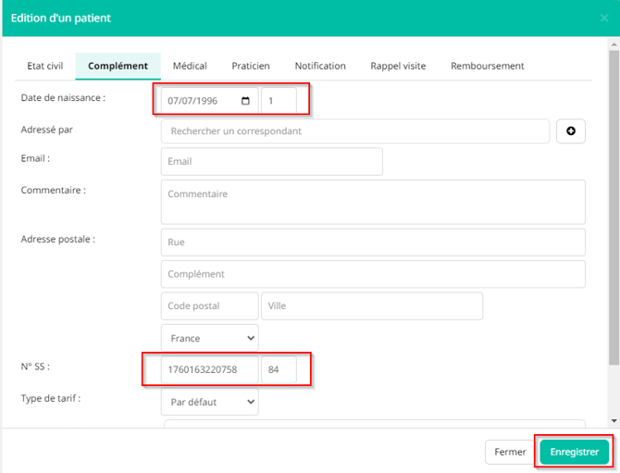Switch to the Remboursement tab
The height and width of the screenshot is (473, 620).
click(x=487, y=66)
